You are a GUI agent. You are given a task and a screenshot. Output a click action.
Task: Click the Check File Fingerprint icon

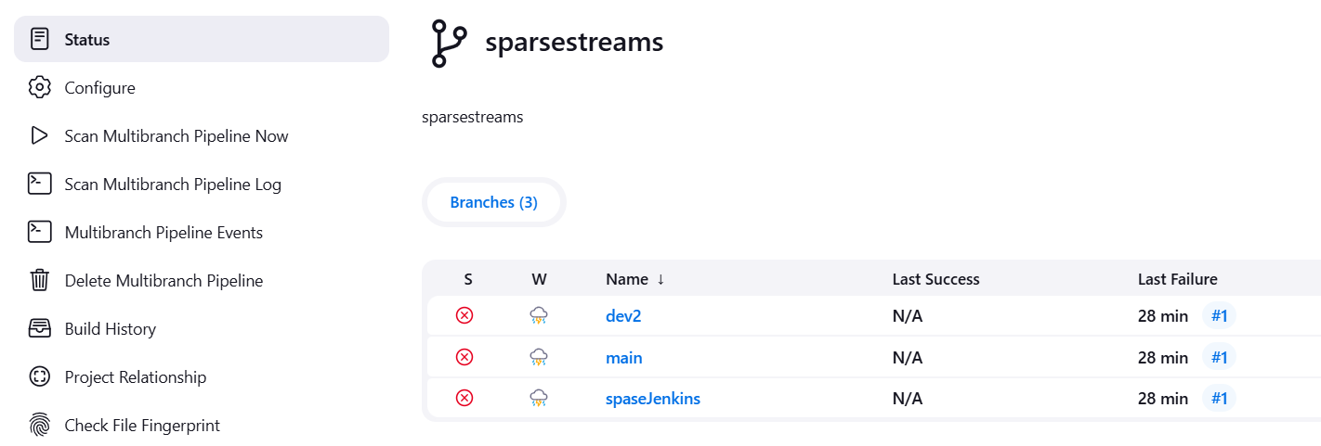(39, 425)
